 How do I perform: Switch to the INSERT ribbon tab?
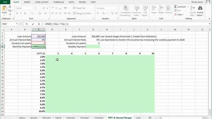click(27, 2)
